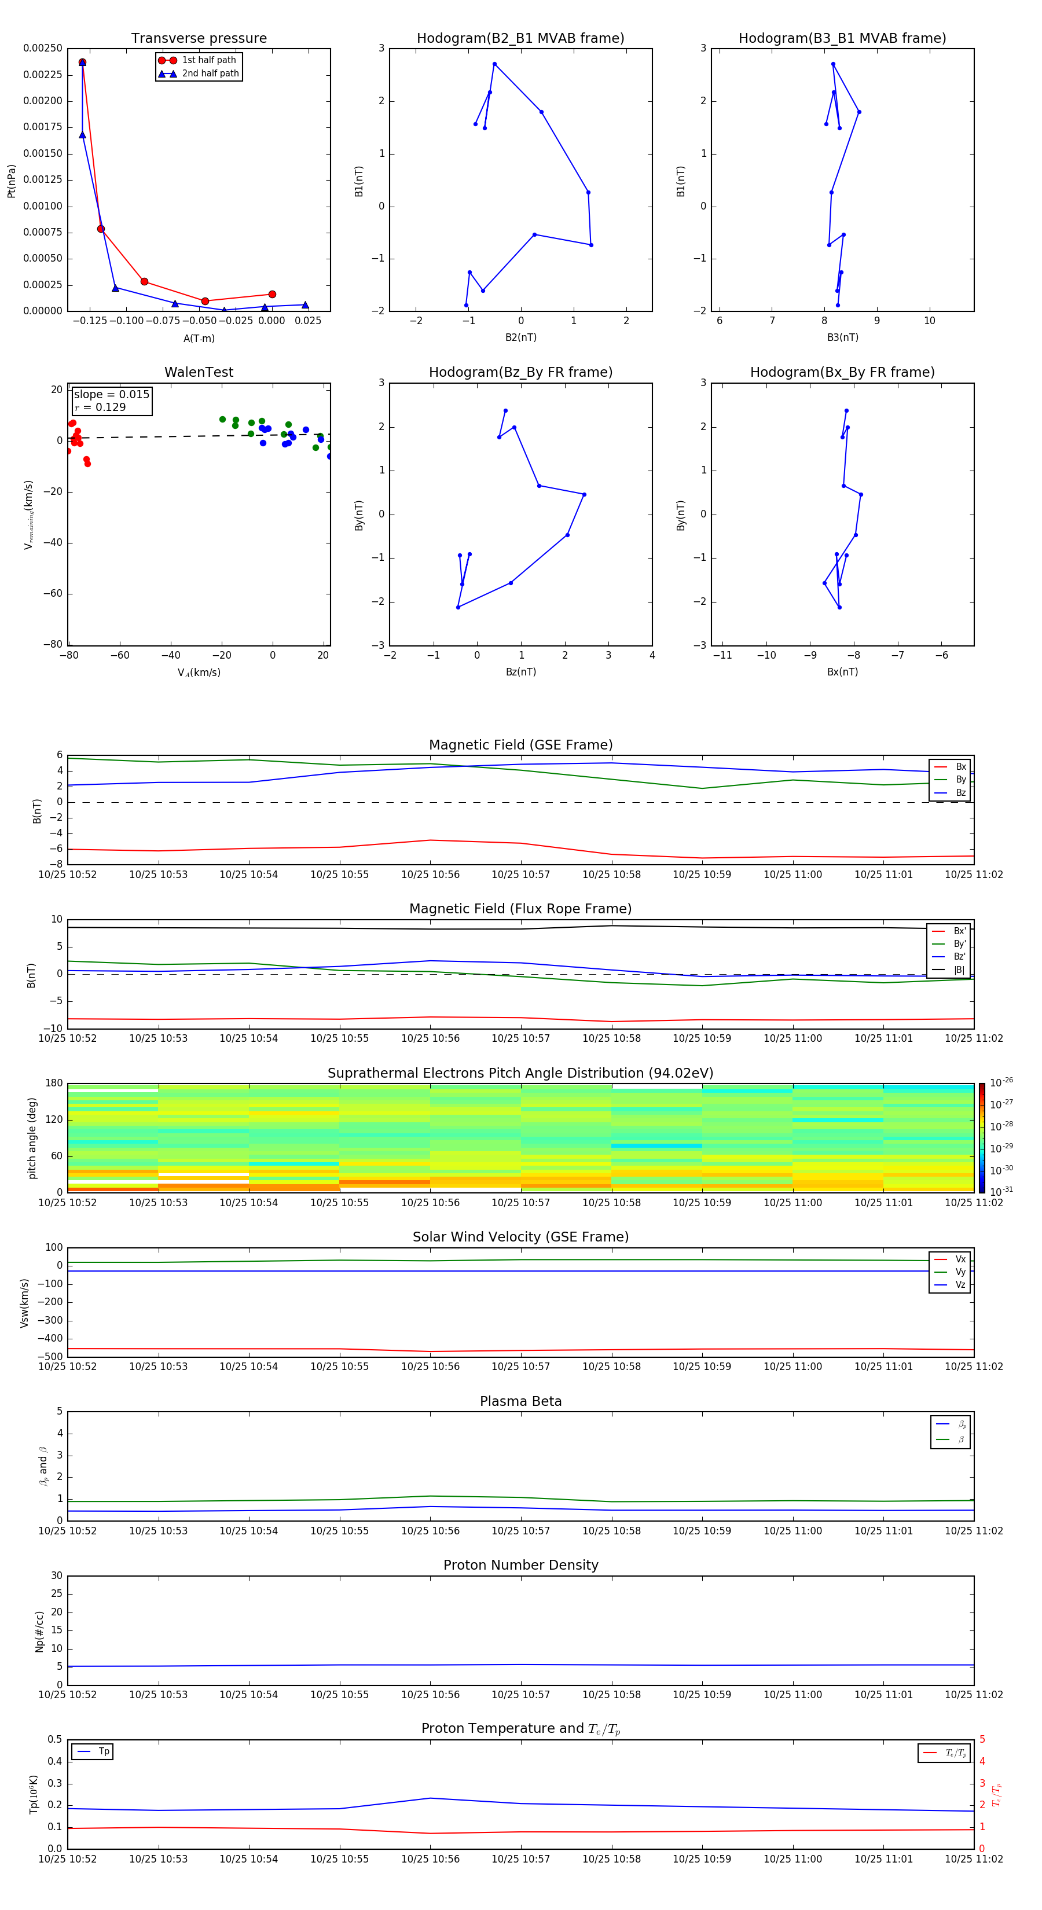Image resolution: width=1042 pixels, height=1910 pixels.
Task: Click the 'Bx(nT)' x-axis label
Action: coord(842,672)
